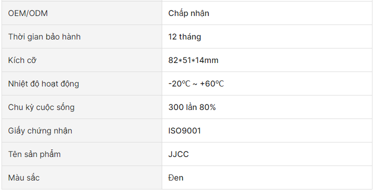Screen dimensions: 374x191
Task: Select the JJCC product name value
Action: [x=178, y=154]
